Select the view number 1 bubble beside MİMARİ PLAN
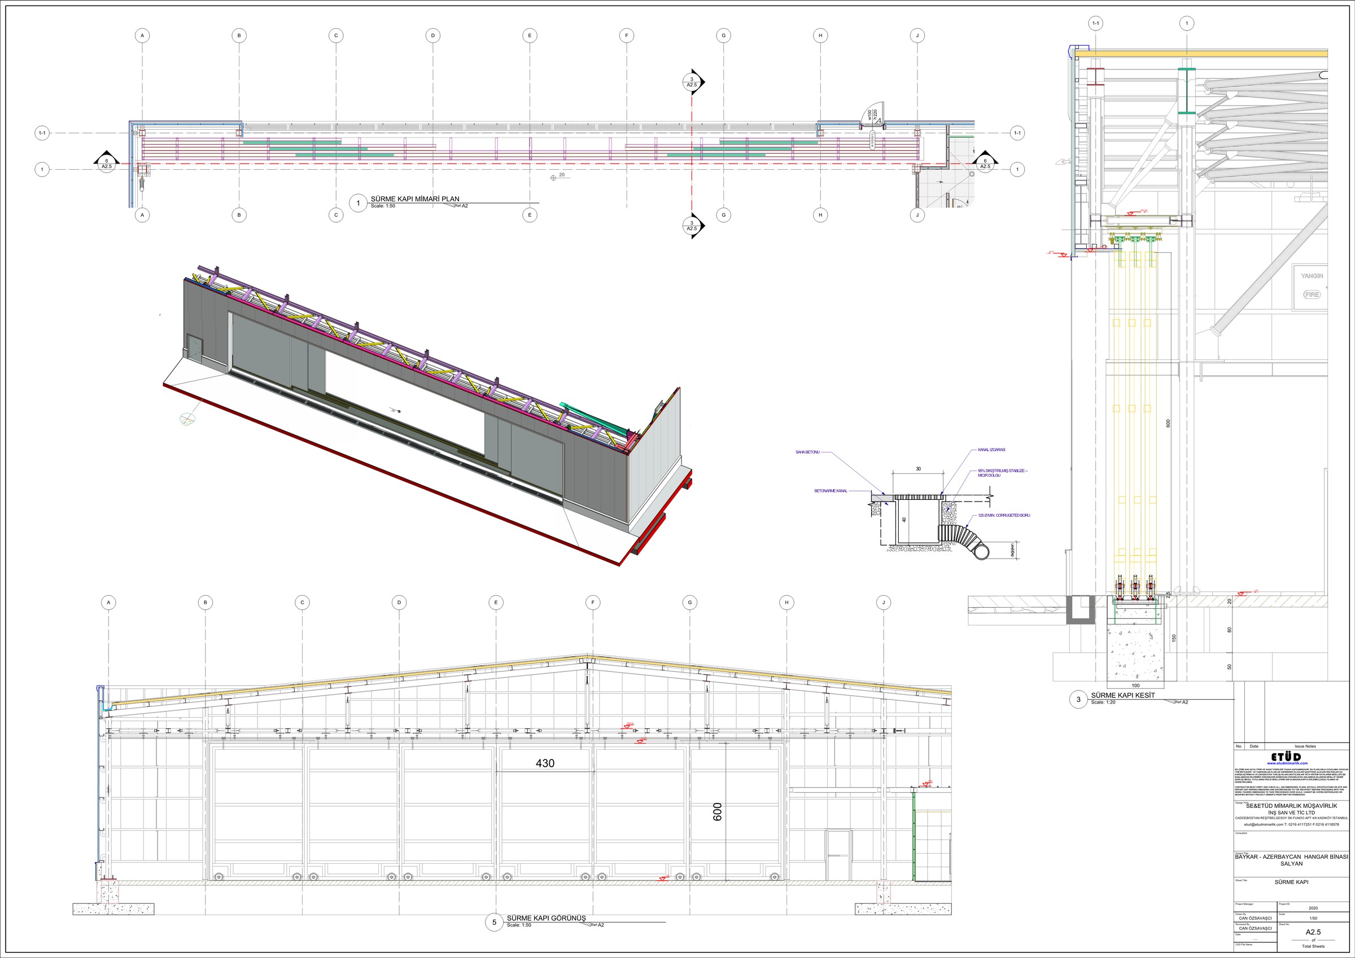This screenshot has height=958, width=1355. [x=358, y=203]
